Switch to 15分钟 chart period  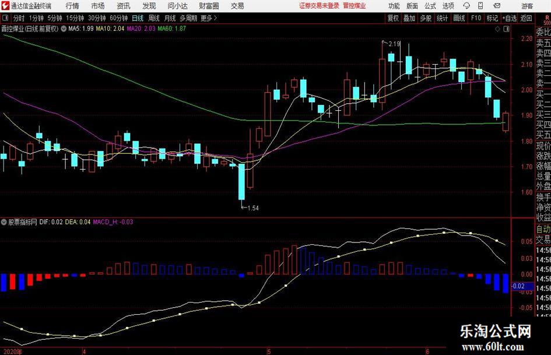tap(75, 18)
